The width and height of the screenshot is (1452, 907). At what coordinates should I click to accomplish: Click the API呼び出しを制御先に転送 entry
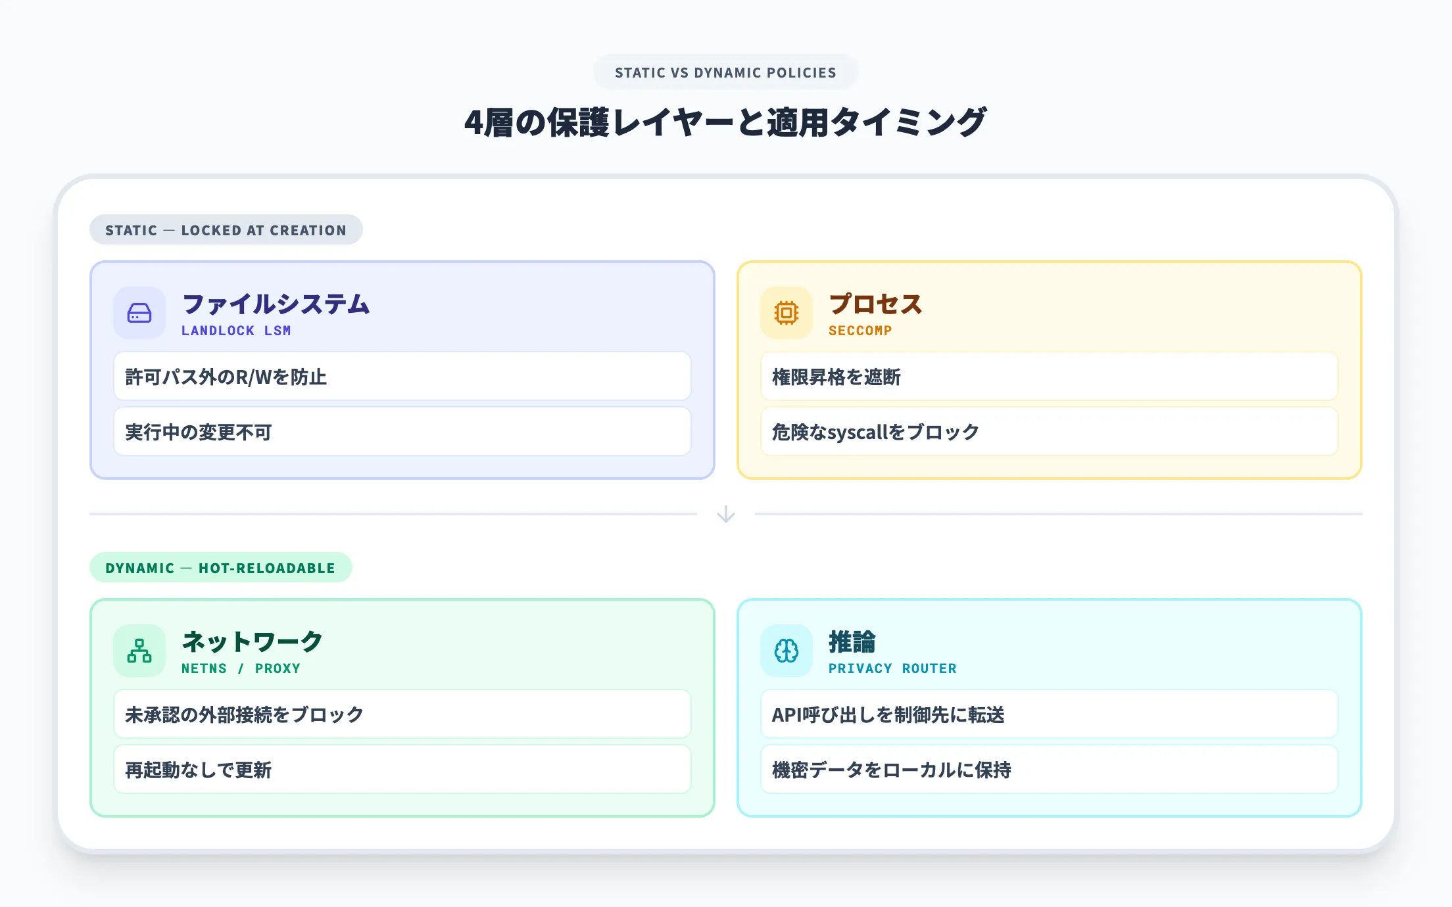[x=1048, y=714]
